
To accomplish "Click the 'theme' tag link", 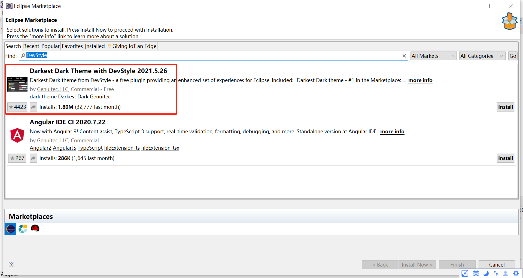I will coord(49,96).
